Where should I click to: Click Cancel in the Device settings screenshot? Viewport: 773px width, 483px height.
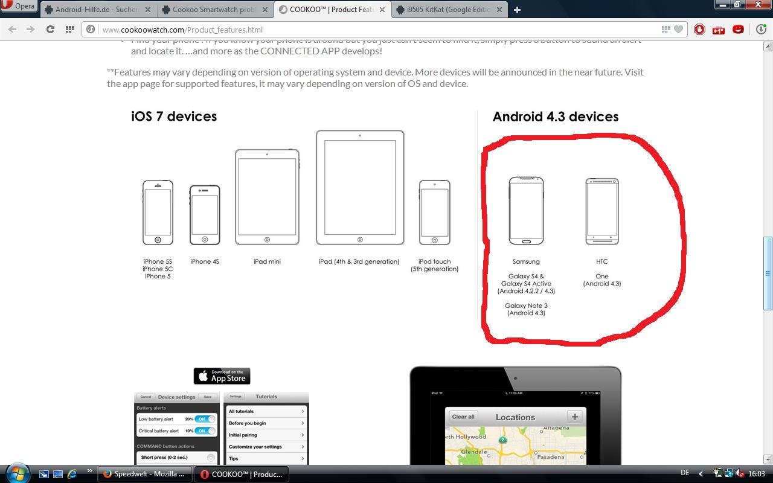(146, 397)
